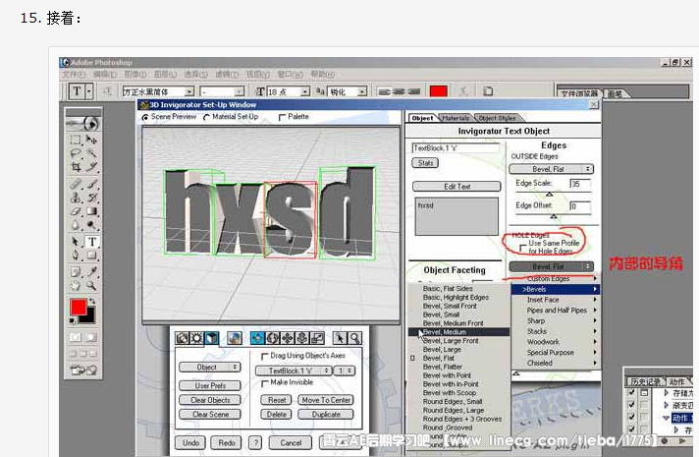Select the Eraser tool
The width and height of the screenshot is (699, 457).
click(x=76, y=210)
